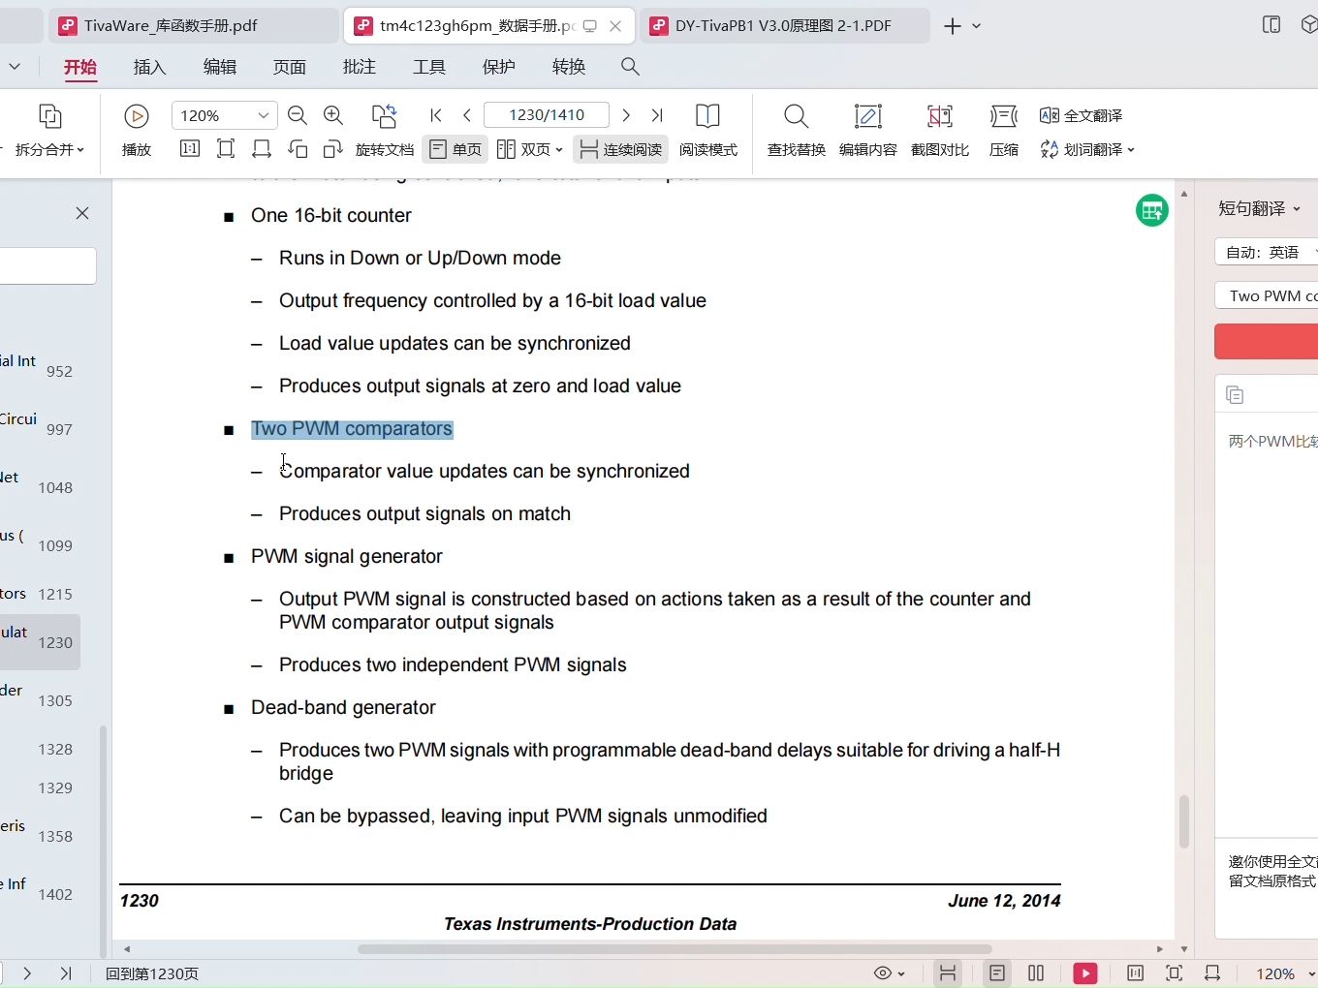Rotate page counterclockwise

click(x=298, y=148)
